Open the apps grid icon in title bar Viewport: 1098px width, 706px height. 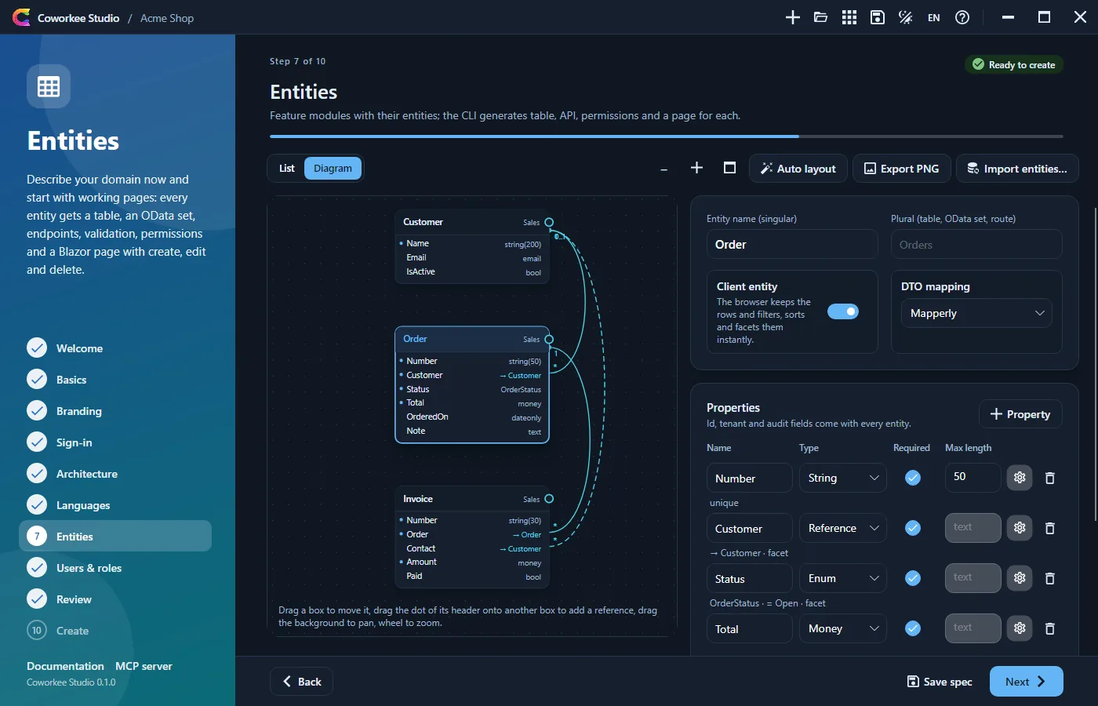pyautogui.click(x=849, y=17)
